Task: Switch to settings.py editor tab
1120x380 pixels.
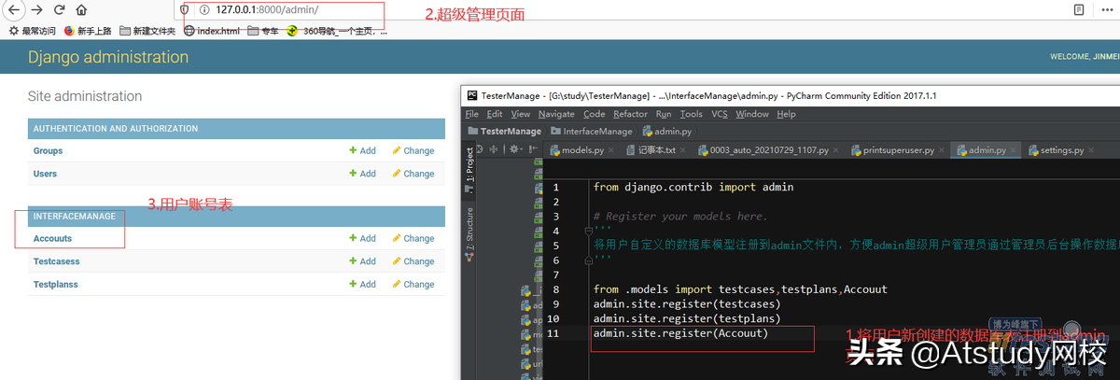Action: click(1060, 149)
